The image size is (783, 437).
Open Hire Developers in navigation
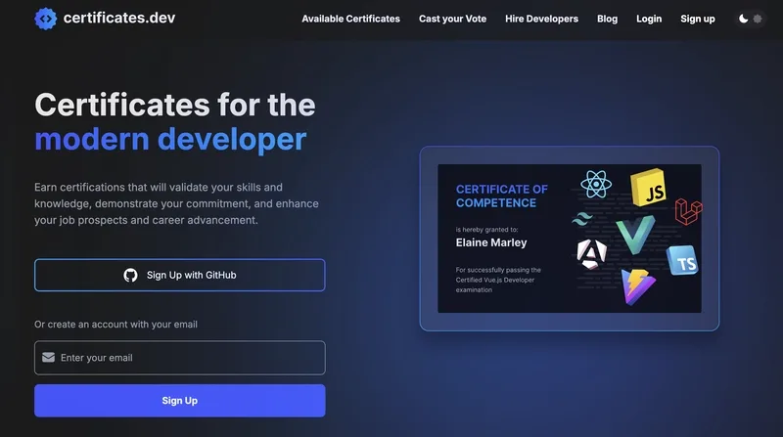[541, 19]
